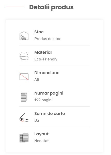Click the Stoc label

(39, 32)
